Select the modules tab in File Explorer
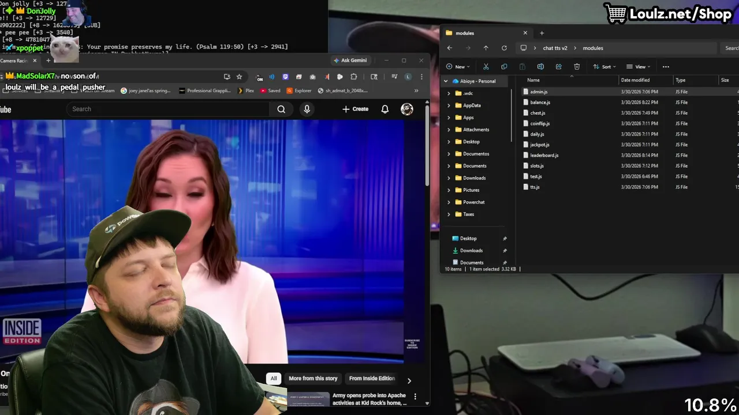This screenshot has width=739, height=415. pos(487,33)
